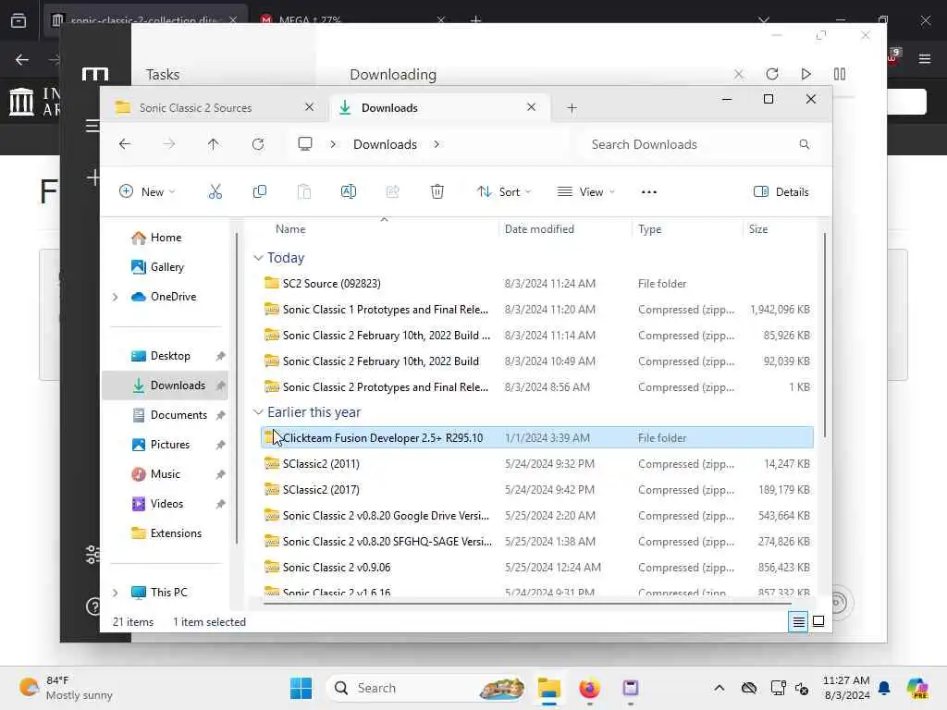This screenshot has height=710, width=947.
Task: Open Documents in the navigation pane
Action: pos(169,415)
